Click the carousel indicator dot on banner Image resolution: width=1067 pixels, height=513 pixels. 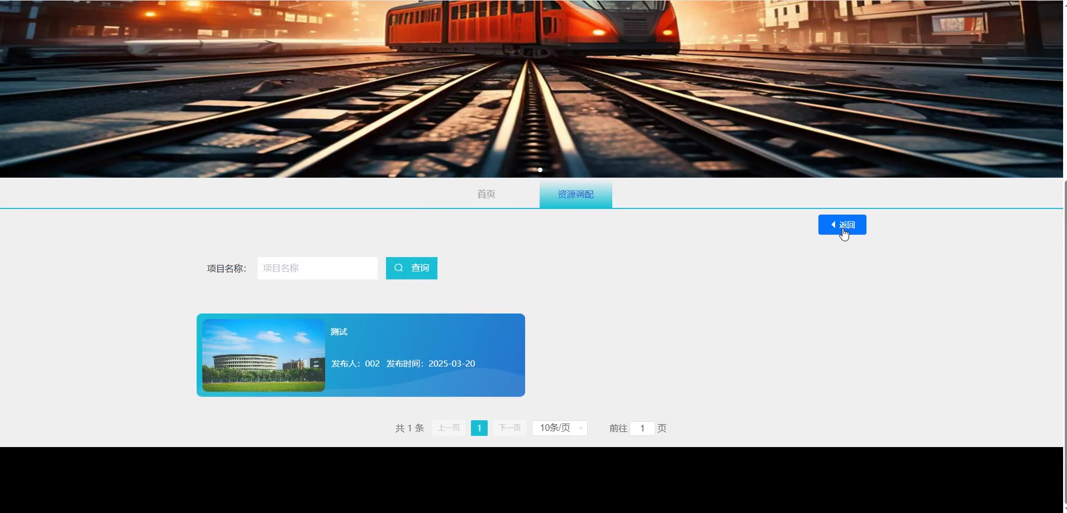point(540,170)
